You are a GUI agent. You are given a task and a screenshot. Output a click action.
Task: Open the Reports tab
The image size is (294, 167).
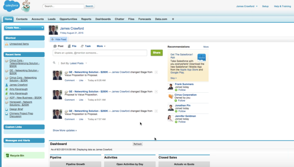[86, 19]
